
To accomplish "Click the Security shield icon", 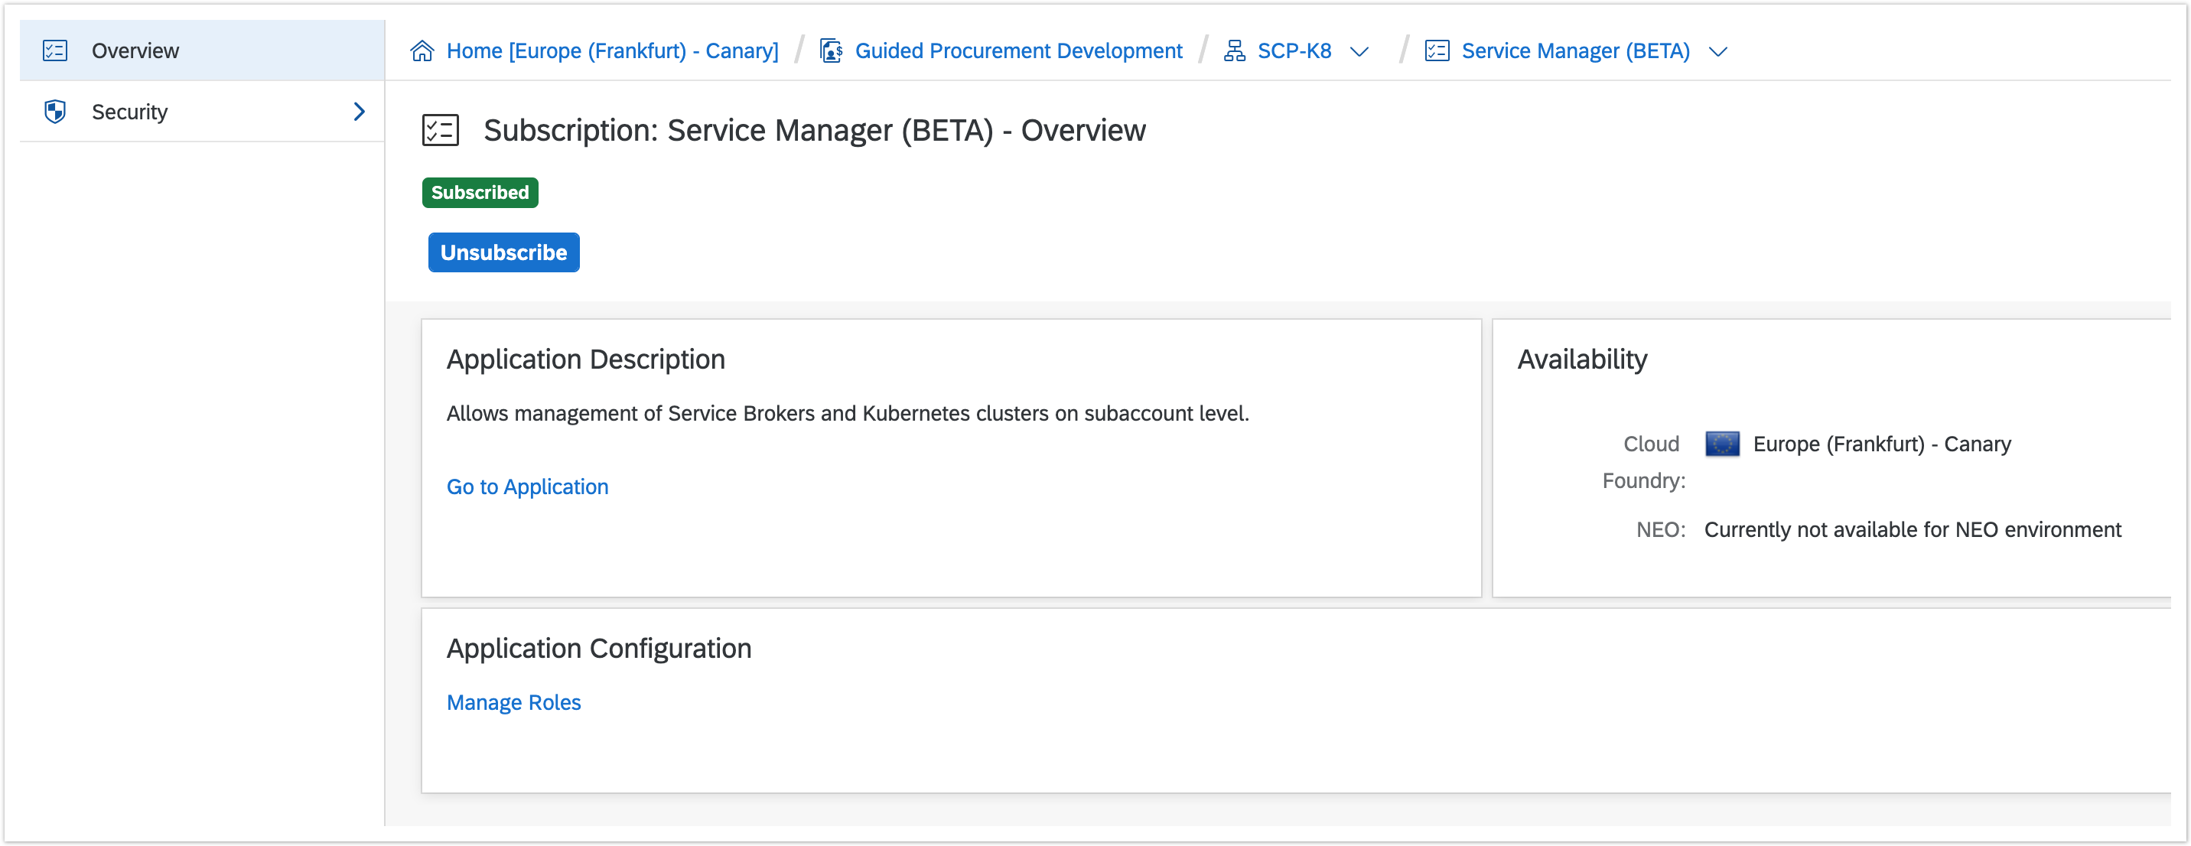I will click(x=55, y=112).
